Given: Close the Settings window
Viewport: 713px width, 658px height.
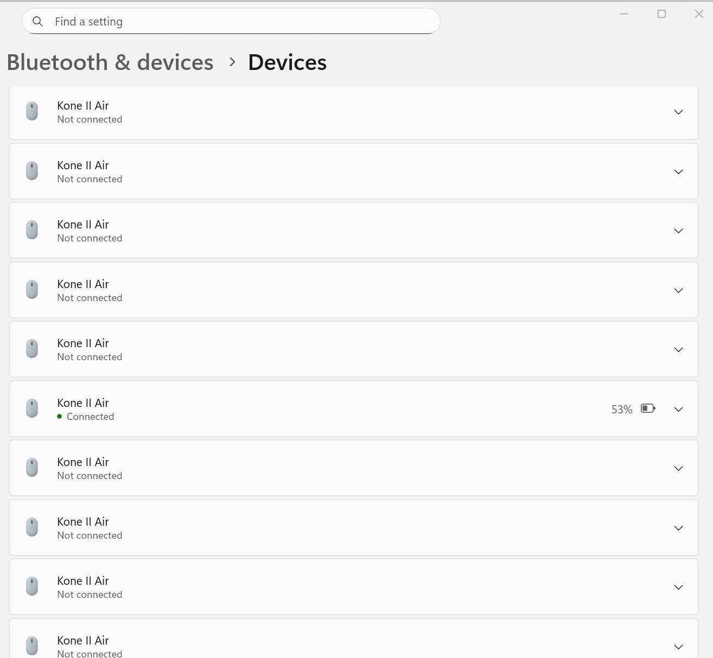Looking at the screenshot, I should pos(699,14).
